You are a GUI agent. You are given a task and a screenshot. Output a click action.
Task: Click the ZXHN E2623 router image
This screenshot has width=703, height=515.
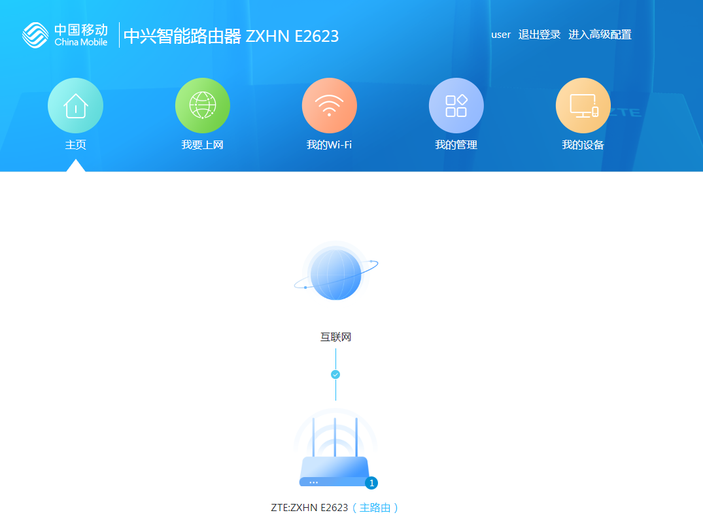click(x=335, y=448)
